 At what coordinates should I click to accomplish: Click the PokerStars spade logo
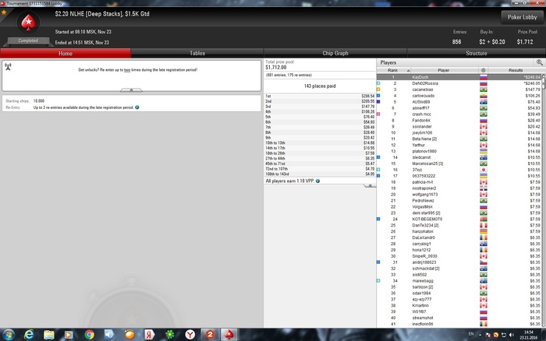pyautogui.click(x=28, y=23)
